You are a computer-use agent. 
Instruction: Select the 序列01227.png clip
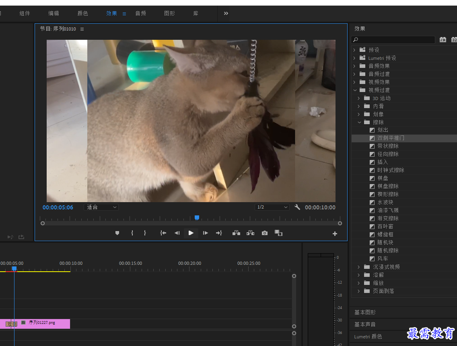(43, 324)
